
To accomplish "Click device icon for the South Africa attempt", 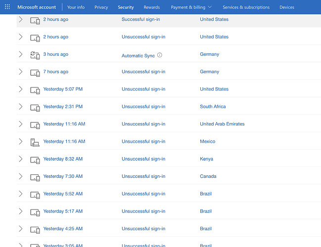I will [35, 108].
